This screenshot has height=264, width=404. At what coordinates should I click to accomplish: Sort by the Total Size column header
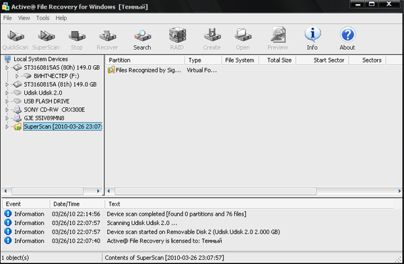[277, 60]
